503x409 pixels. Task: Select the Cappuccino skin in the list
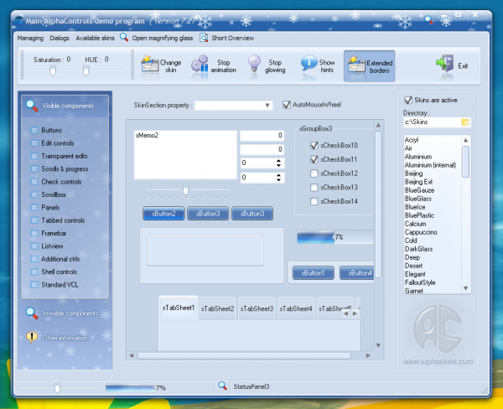click(x=421, y=232)
